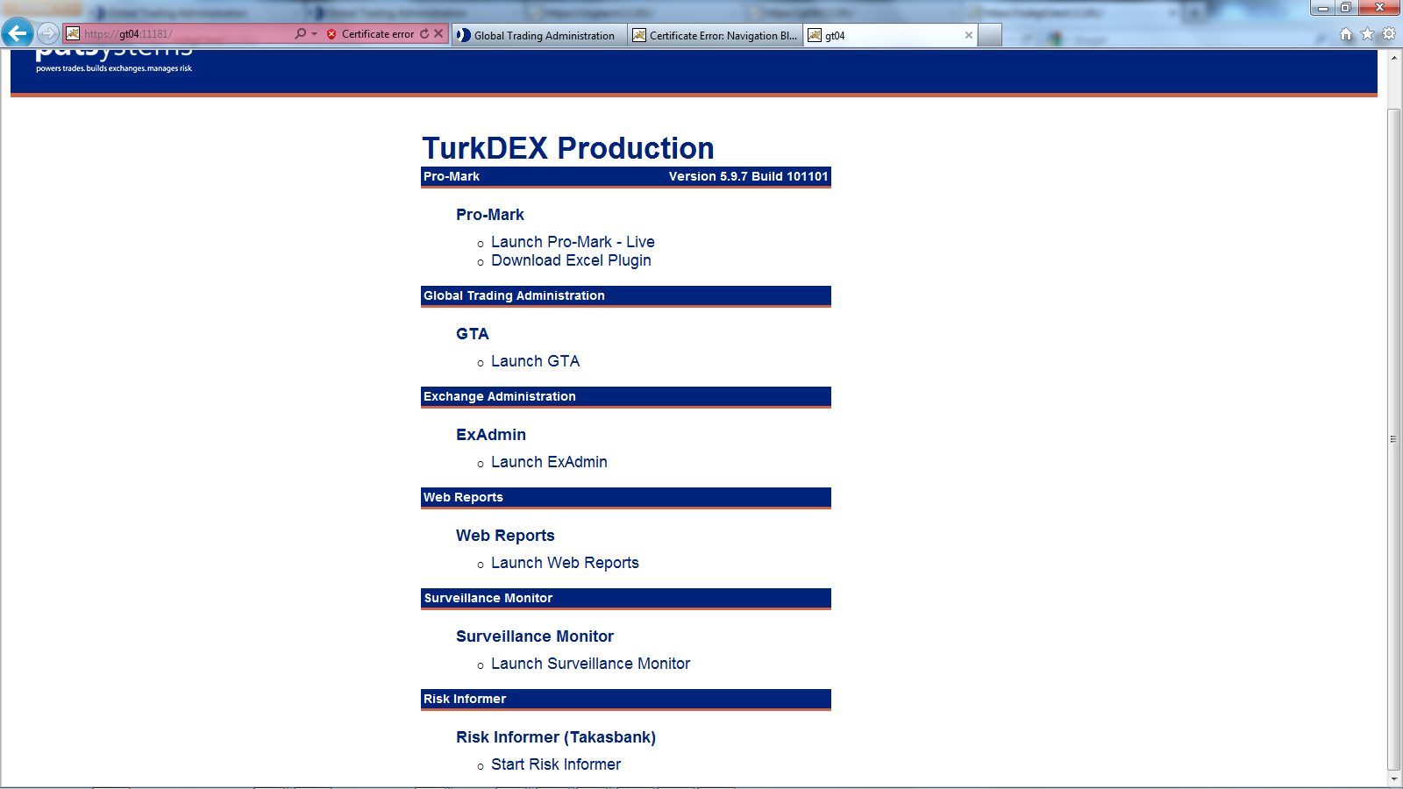This screenshot has height=789, width=1403.
Task: Click the page icon in address bar
Action: (73, 33)
